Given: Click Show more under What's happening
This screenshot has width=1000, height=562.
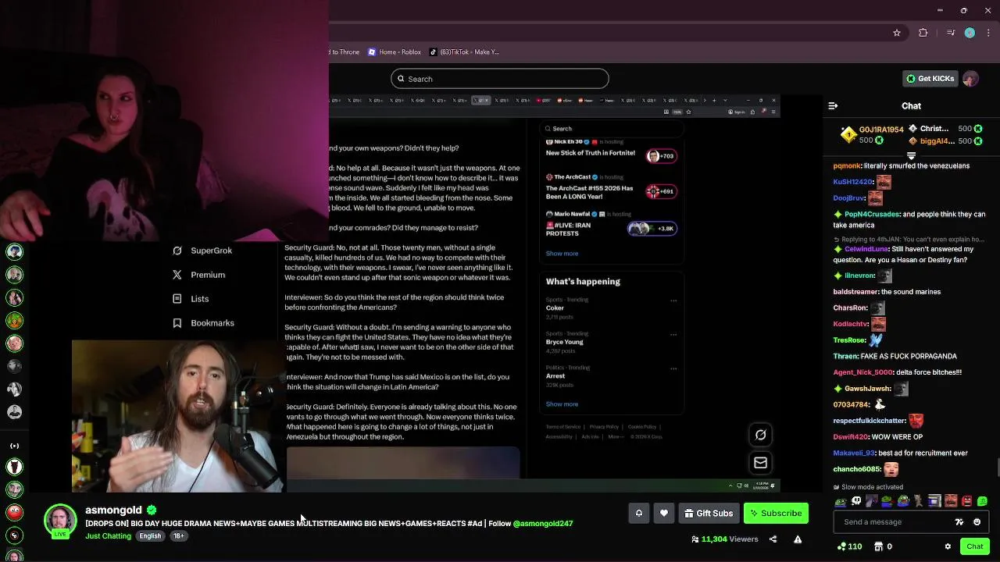Looking at the screenshot, I should coord(562,404).
